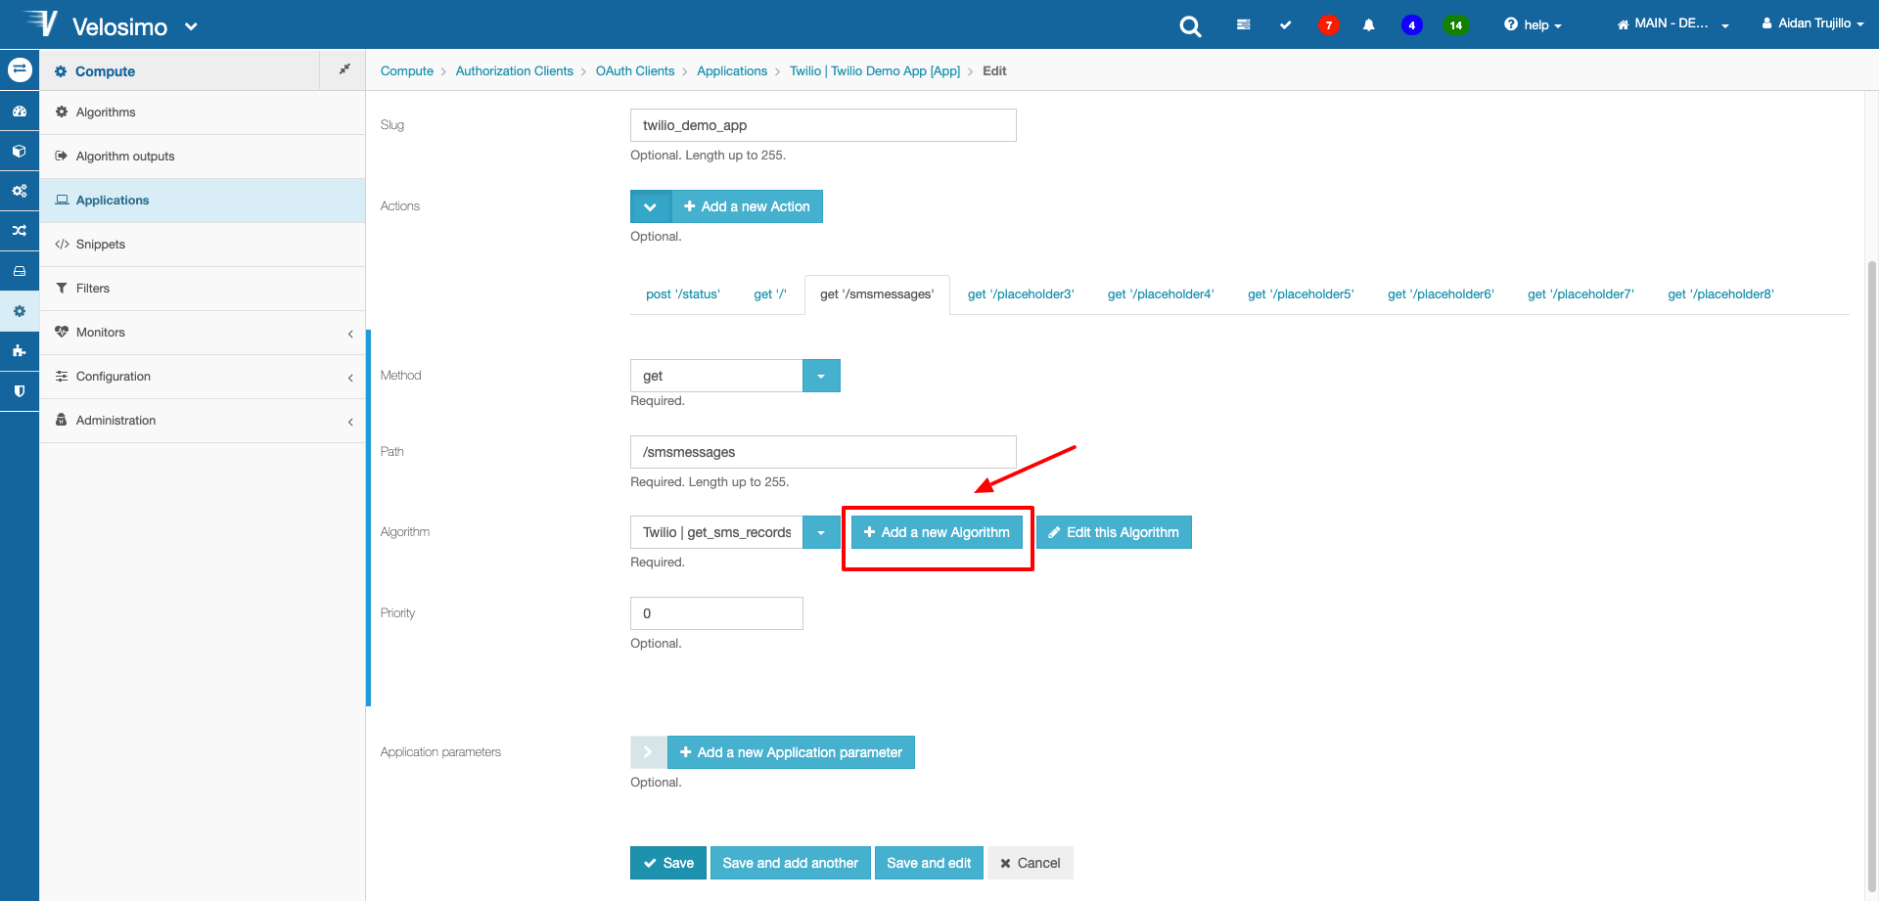Select the get '/smsmessages' tab
The image size is (1879, 901).
pos(877,294)
